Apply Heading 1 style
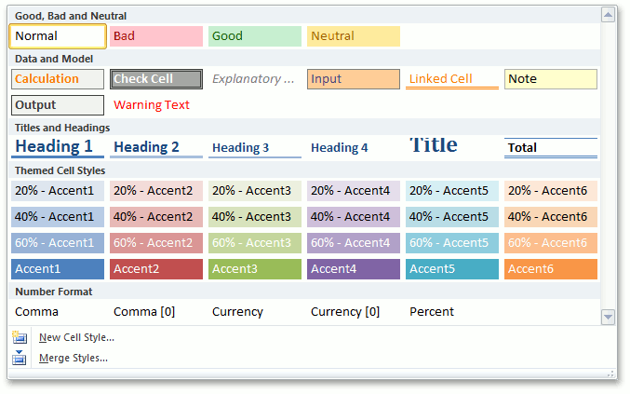Screen dimensions: 630x394 point(58,147)
